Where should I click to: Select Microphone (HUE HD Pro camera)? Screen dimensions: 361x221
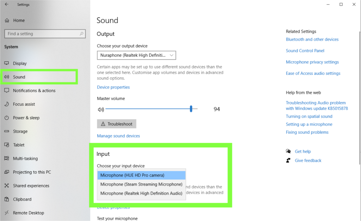(141, 175)
